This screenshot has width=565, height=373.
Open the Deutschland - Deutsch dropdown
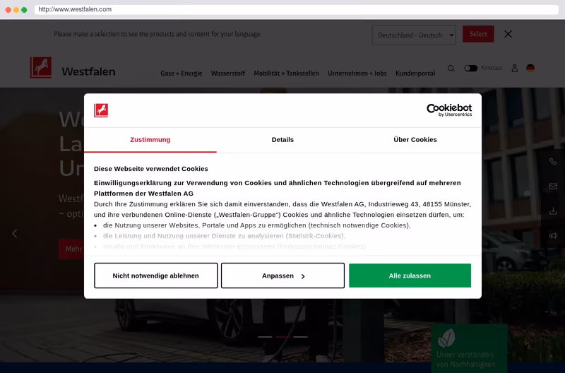414,35
